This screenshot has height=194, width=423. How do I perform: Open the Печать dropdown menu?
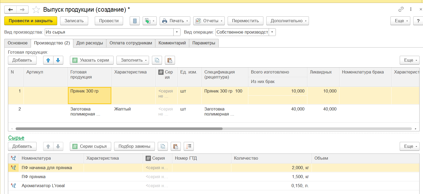(x=175, y=21)
